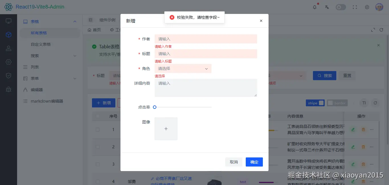This screenshot has width=389, height=185.
Task: Focus the 作者 input field
Action: [206, 39]
